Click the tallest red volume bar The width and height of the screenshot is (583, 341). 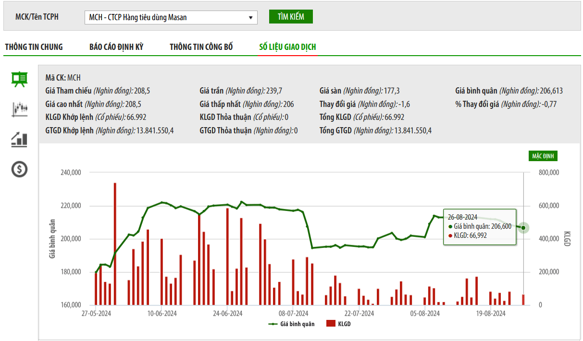click(115, 244)
